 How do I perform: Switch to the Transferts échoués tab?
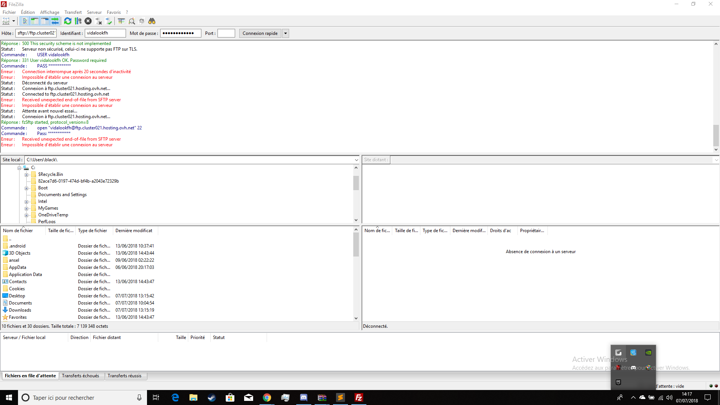coord(81,376)
